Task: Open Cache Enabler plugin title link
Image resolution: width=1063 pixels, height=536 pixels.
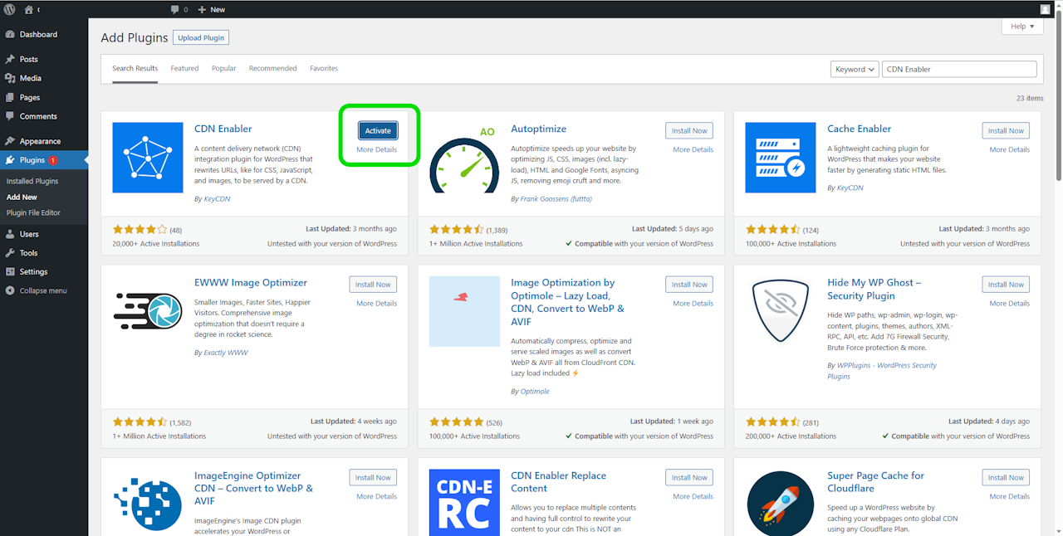Action: coord(860,129)
